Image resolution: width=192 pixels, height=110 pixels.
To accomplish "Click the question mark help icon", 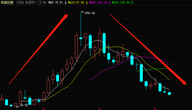I will pos(40,2).
